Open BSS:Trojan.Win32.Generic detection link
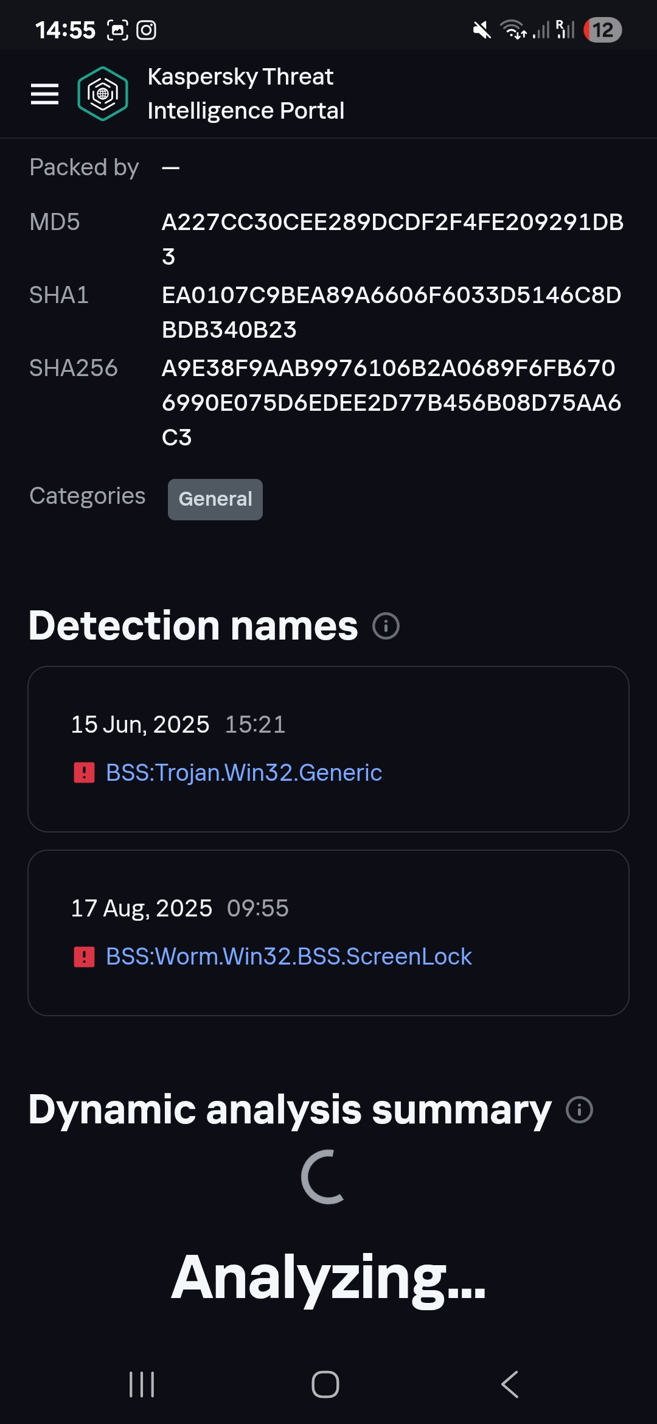The width and height of the screenshot is (657, 1424). pyautogui.click(x=244, y=773)
